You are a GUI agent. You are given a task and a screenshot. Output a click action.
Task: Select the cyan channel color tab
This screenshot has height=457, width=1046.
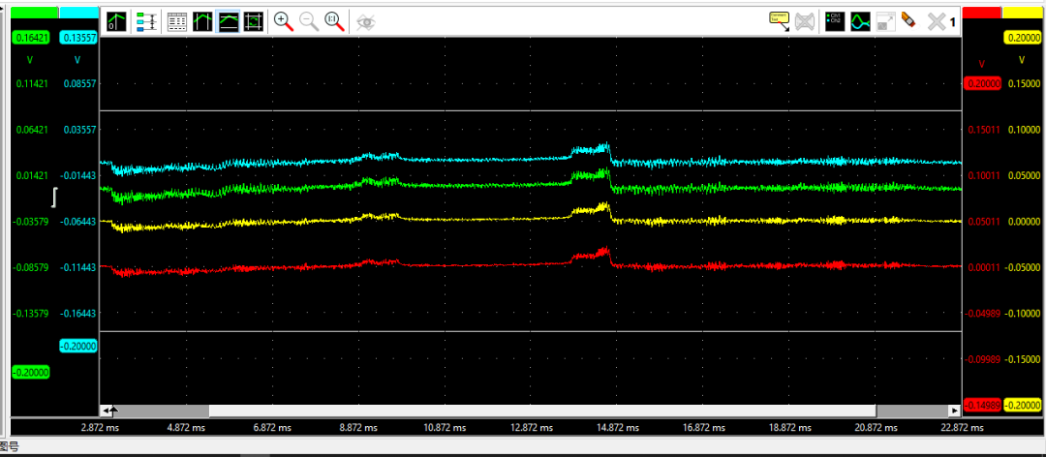(x=78, y=13)
